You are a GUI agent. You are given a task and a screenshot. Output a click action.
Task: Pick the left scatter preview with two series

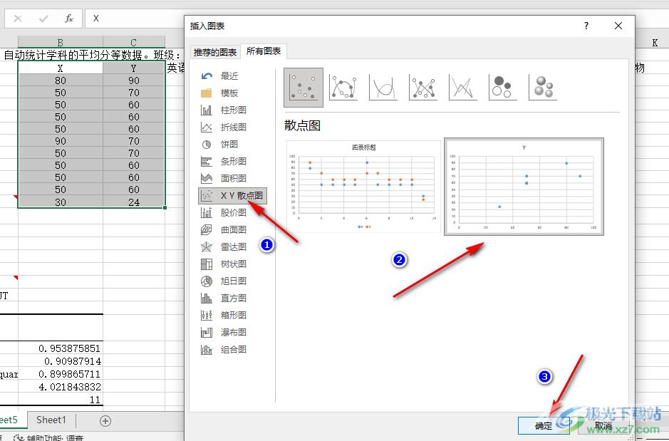[363, 187]
